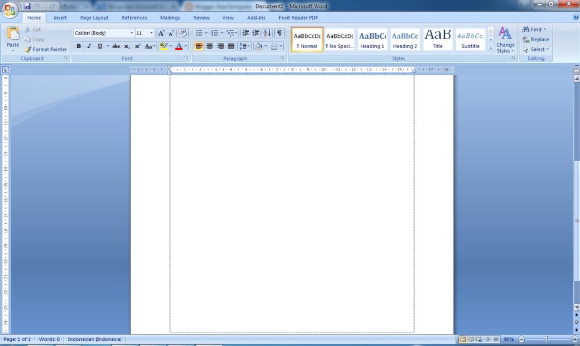Apply a multilevel list
Viewport: 580px width, 346px height.
click(x=231, y=33)
